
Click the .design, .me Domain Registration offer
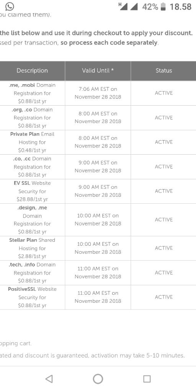pyautogui.click(x=32, y=220)
